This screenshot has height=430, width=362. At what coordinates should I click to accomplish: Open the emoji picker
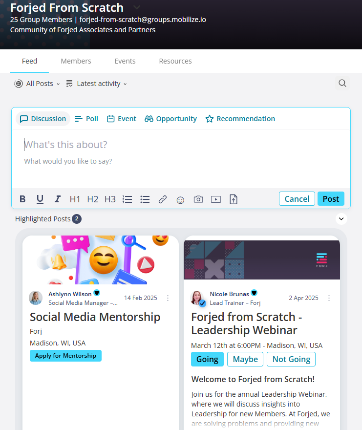[180, 200]
